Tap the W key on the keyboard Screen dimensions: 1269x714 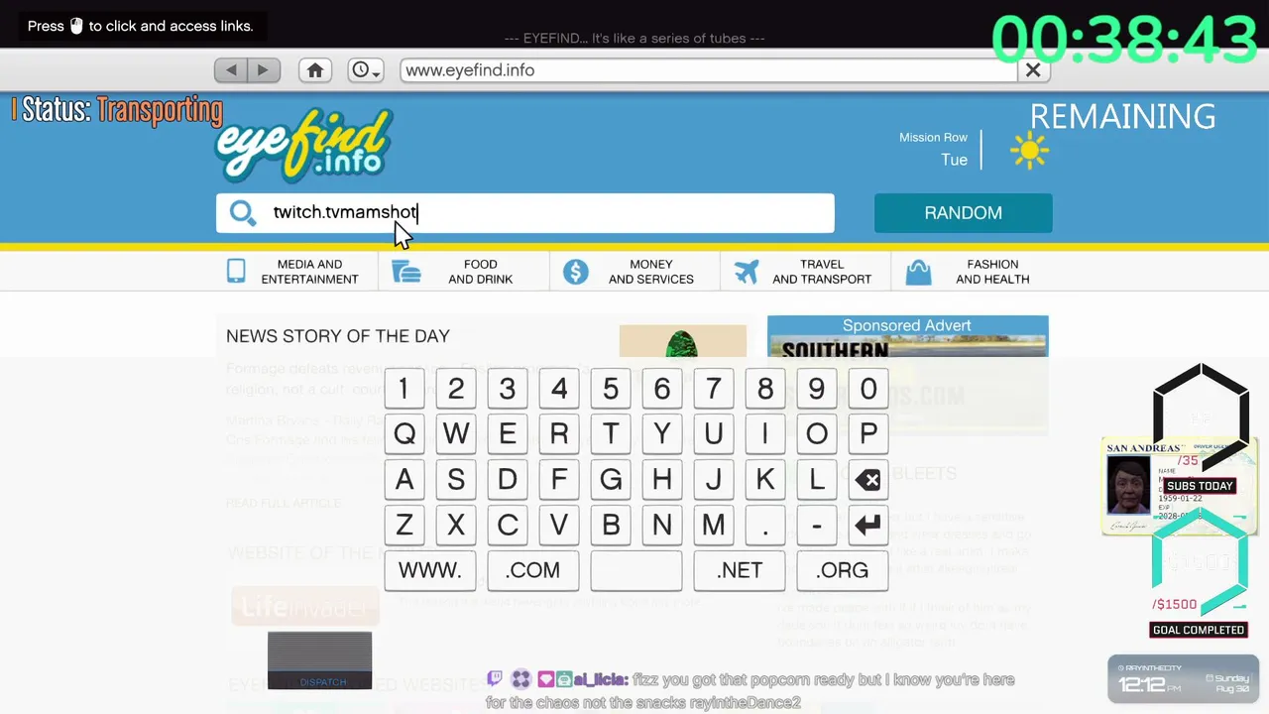[x=455, y=434]
